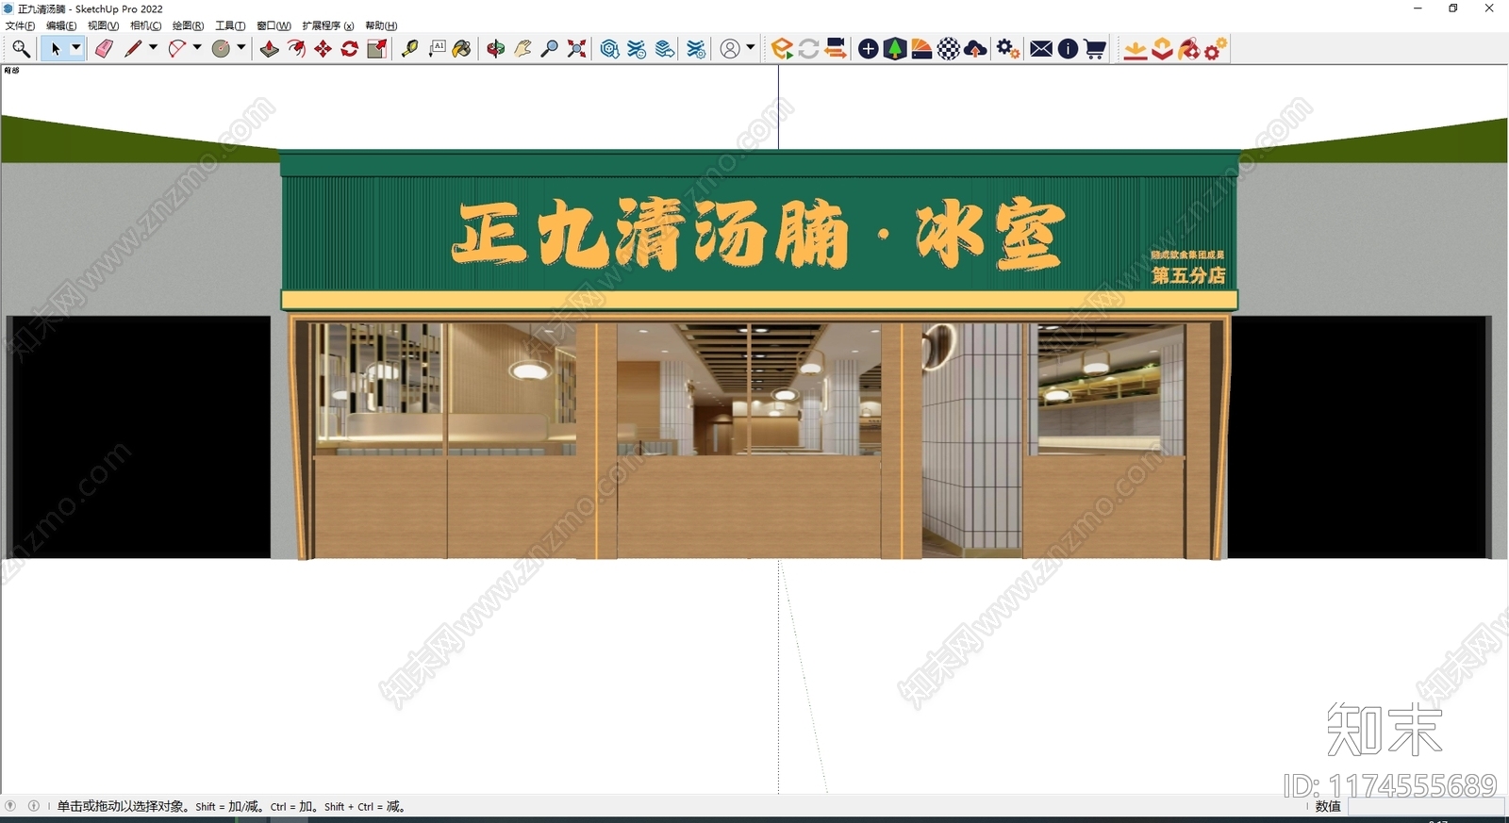Click the grey refresh sync icon
This screenshot has height=823, width=1509.
coord(808,49)
